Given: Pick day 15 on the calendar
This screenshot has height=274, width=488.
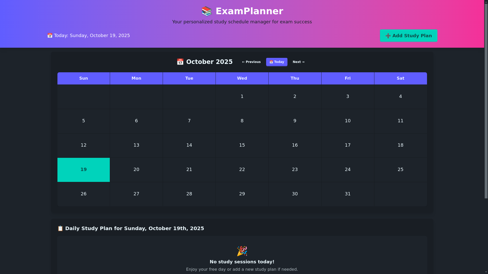Looking at the screenshot, I should (242, 145).
